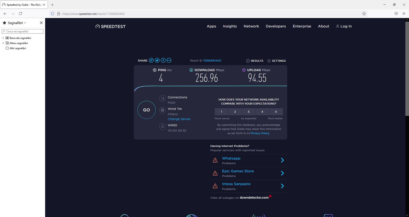The width and height of the screenshot is (409, 217).
Task: Open Epic Games Store problems chevron
Action: pyautogui.click(x=282, y=173)
